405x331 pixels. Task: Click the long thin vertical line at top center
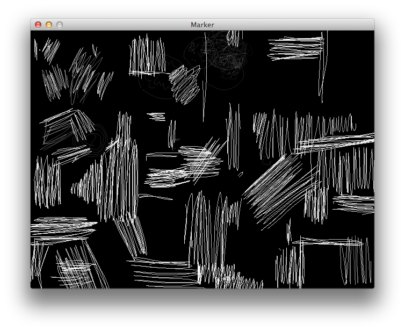pos(205,81)
